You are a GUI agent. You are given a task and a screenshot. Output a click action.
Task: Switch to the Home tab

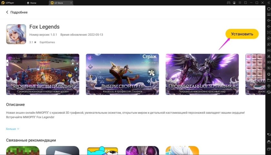pyautogui.click(x=33, y=3)
